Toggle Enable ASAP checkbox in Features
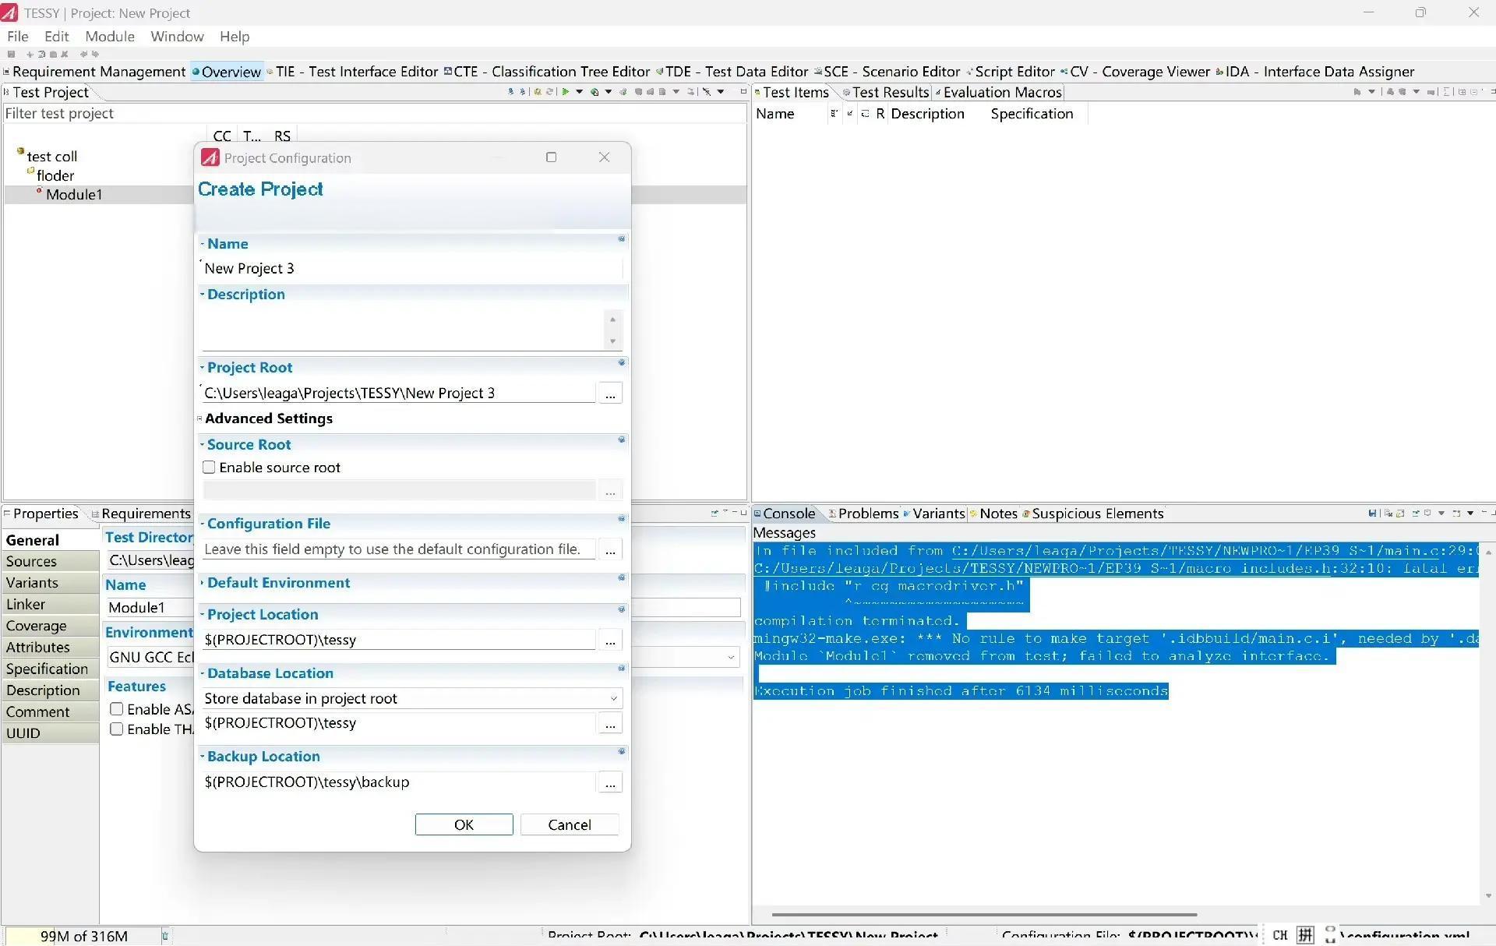Screen dimensions: 1496x946 coord(117,709)
